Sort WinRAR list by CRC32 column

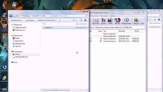137,31
